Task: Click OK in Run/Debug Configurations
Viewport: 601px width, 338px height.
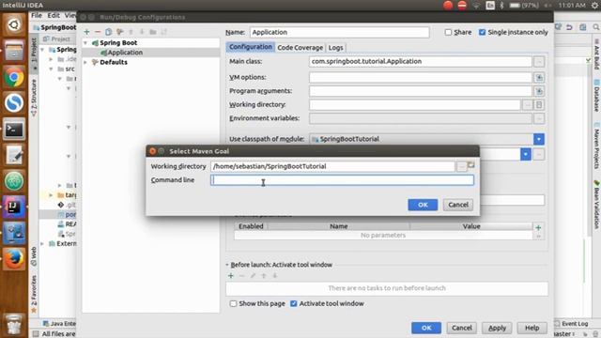Action: click(x=426, y=328)
